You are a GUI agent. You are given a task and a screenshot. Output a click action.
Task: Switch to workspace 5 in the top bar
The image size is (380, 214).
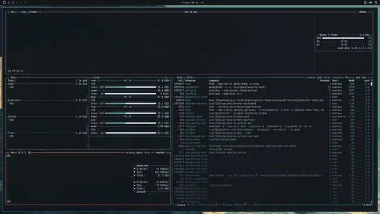click(x=25, y=2)
